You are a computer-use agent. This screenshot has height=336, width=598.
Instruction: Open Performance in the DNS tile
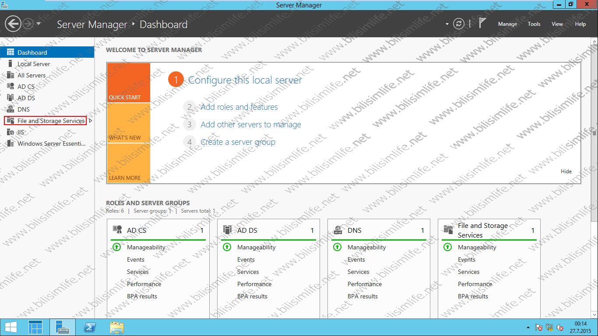[x=364, y=284]
